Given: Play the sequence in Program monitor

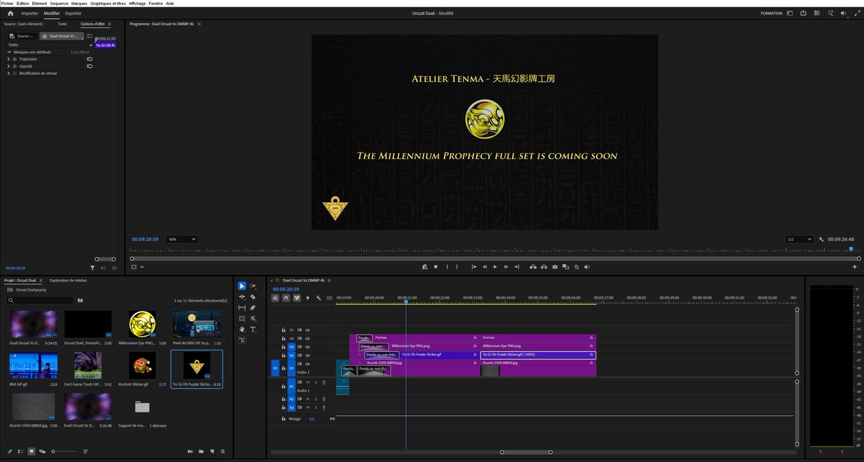Looking at the screenshot, I should coord(495,267).
